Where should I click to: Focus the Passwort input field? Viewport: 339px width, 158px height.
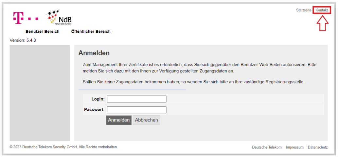(x=136, y=110)
